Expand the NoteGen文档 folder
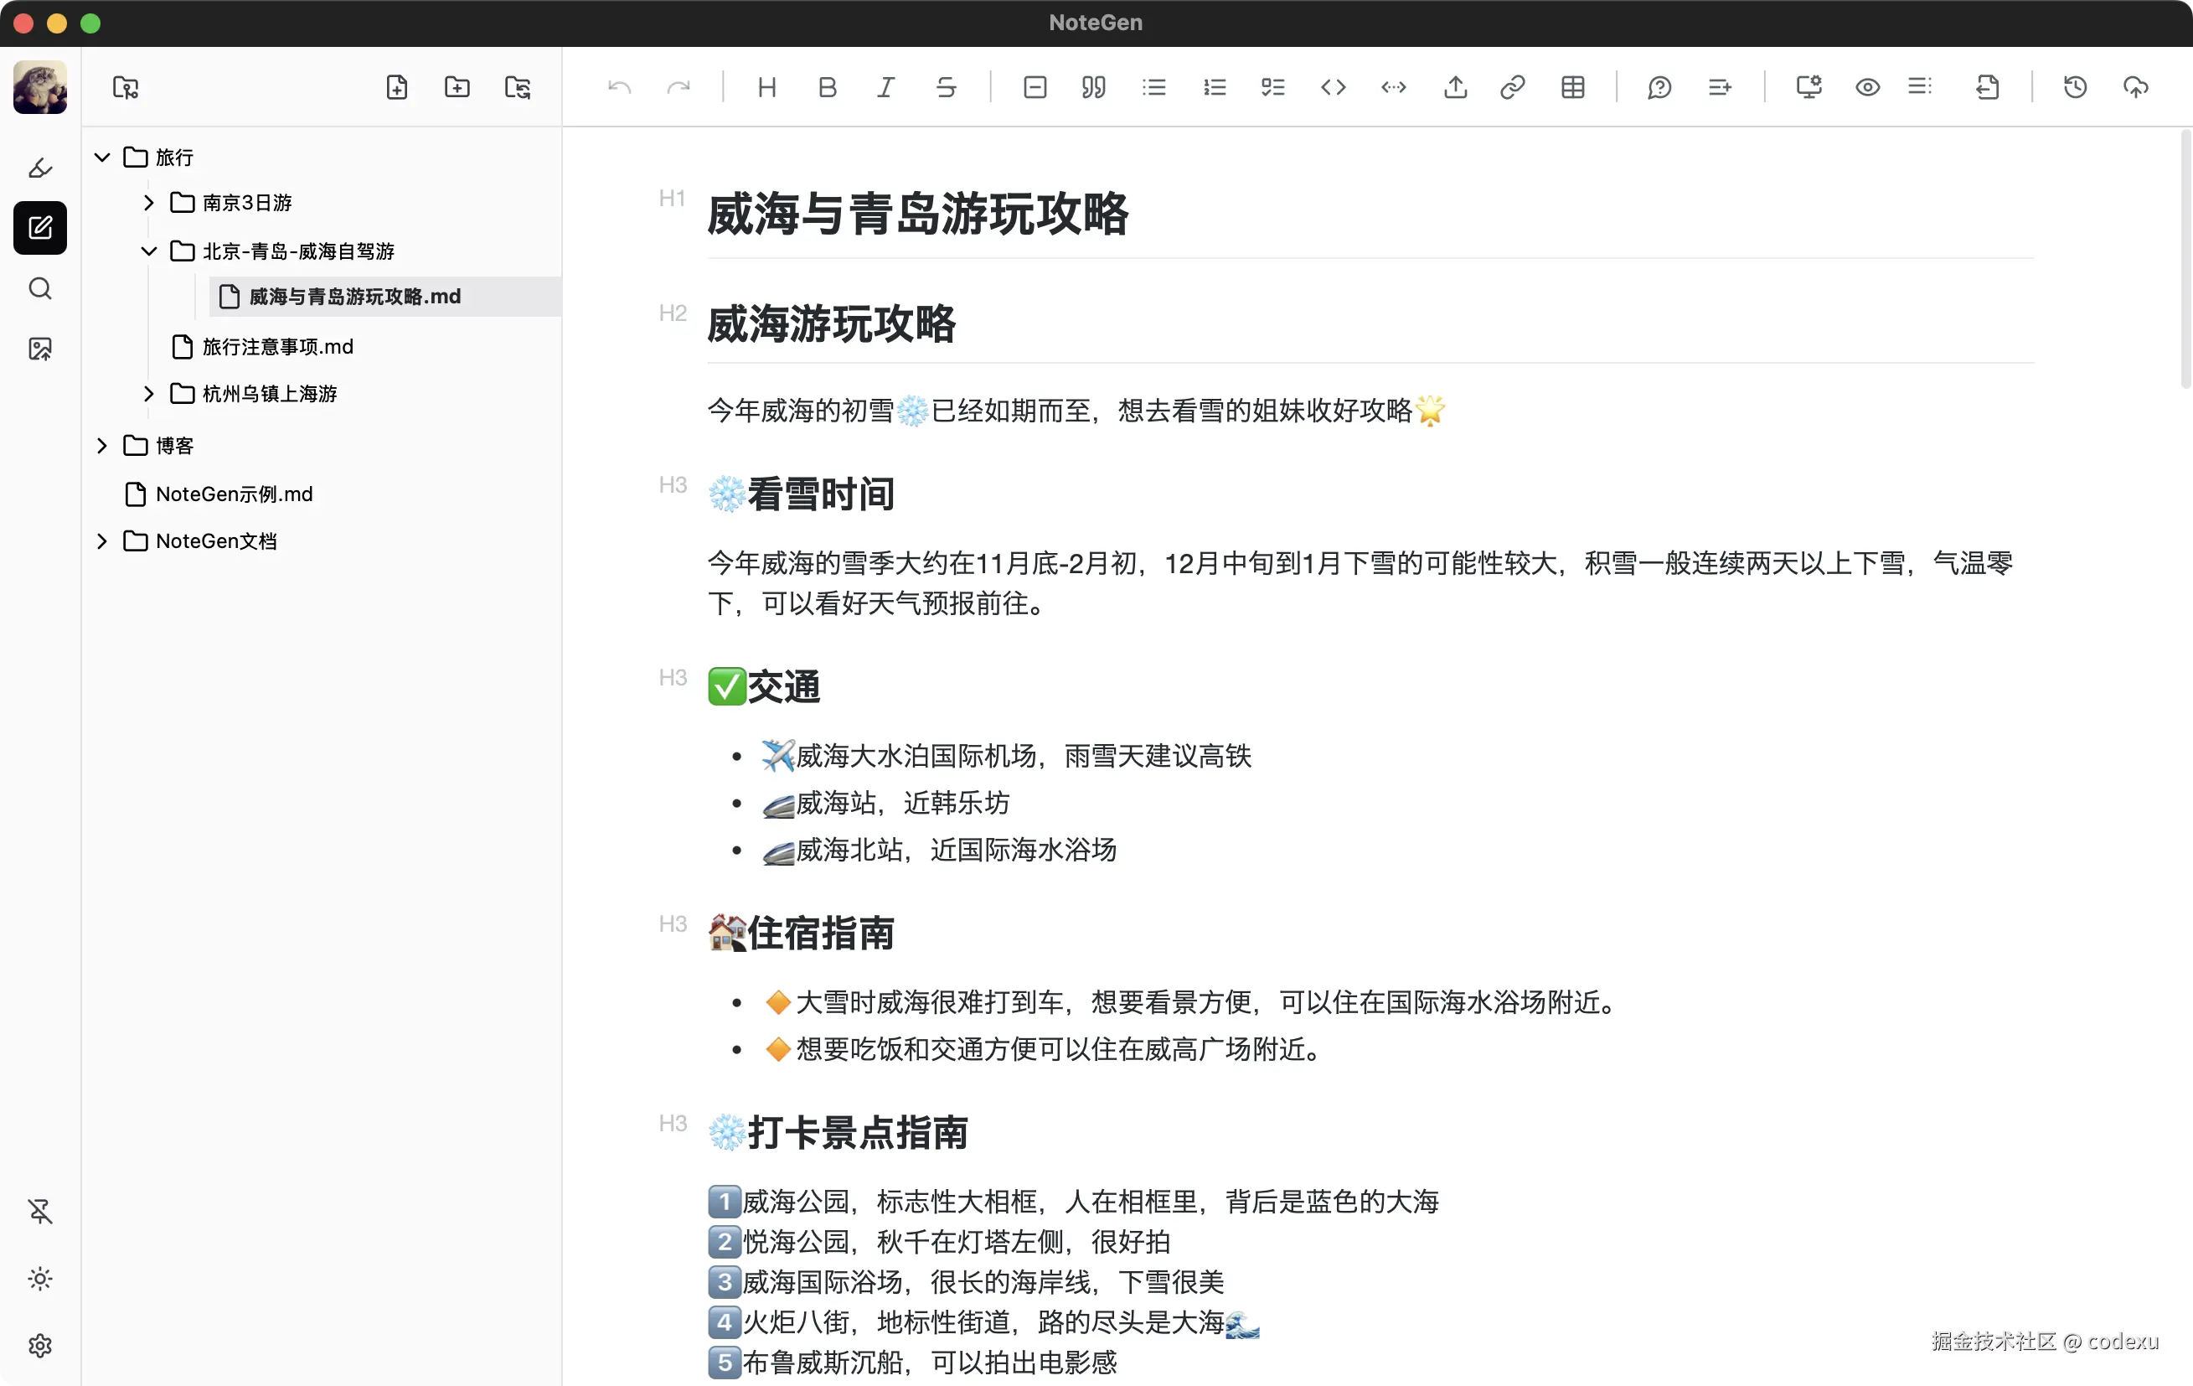 102,541
